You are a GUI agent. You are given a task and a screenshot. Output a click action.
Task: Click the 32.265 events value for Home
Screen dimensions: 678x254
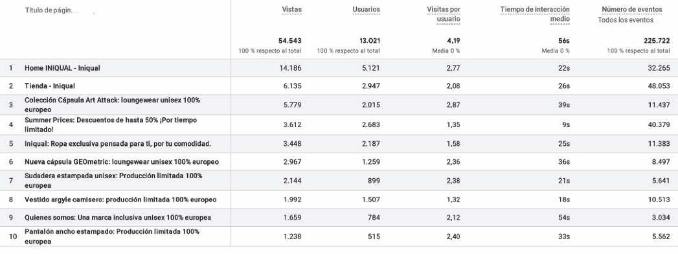point(659,68)
